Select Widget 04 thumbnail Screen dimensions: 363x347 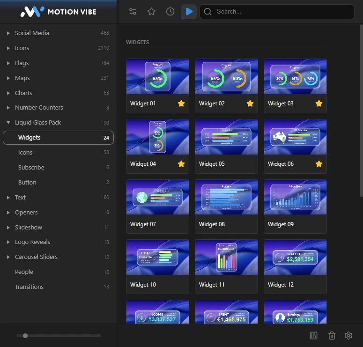(x=157, y=137)
